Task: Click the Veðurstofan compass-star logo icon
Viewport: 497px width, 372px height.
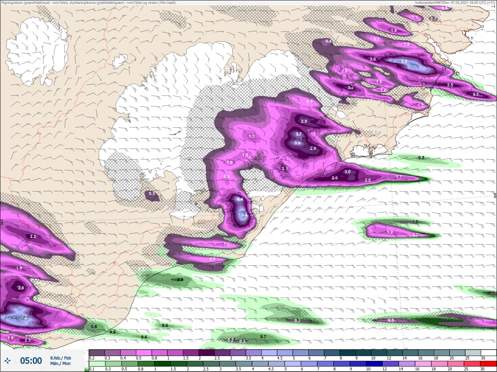Action: click(7, 361)
